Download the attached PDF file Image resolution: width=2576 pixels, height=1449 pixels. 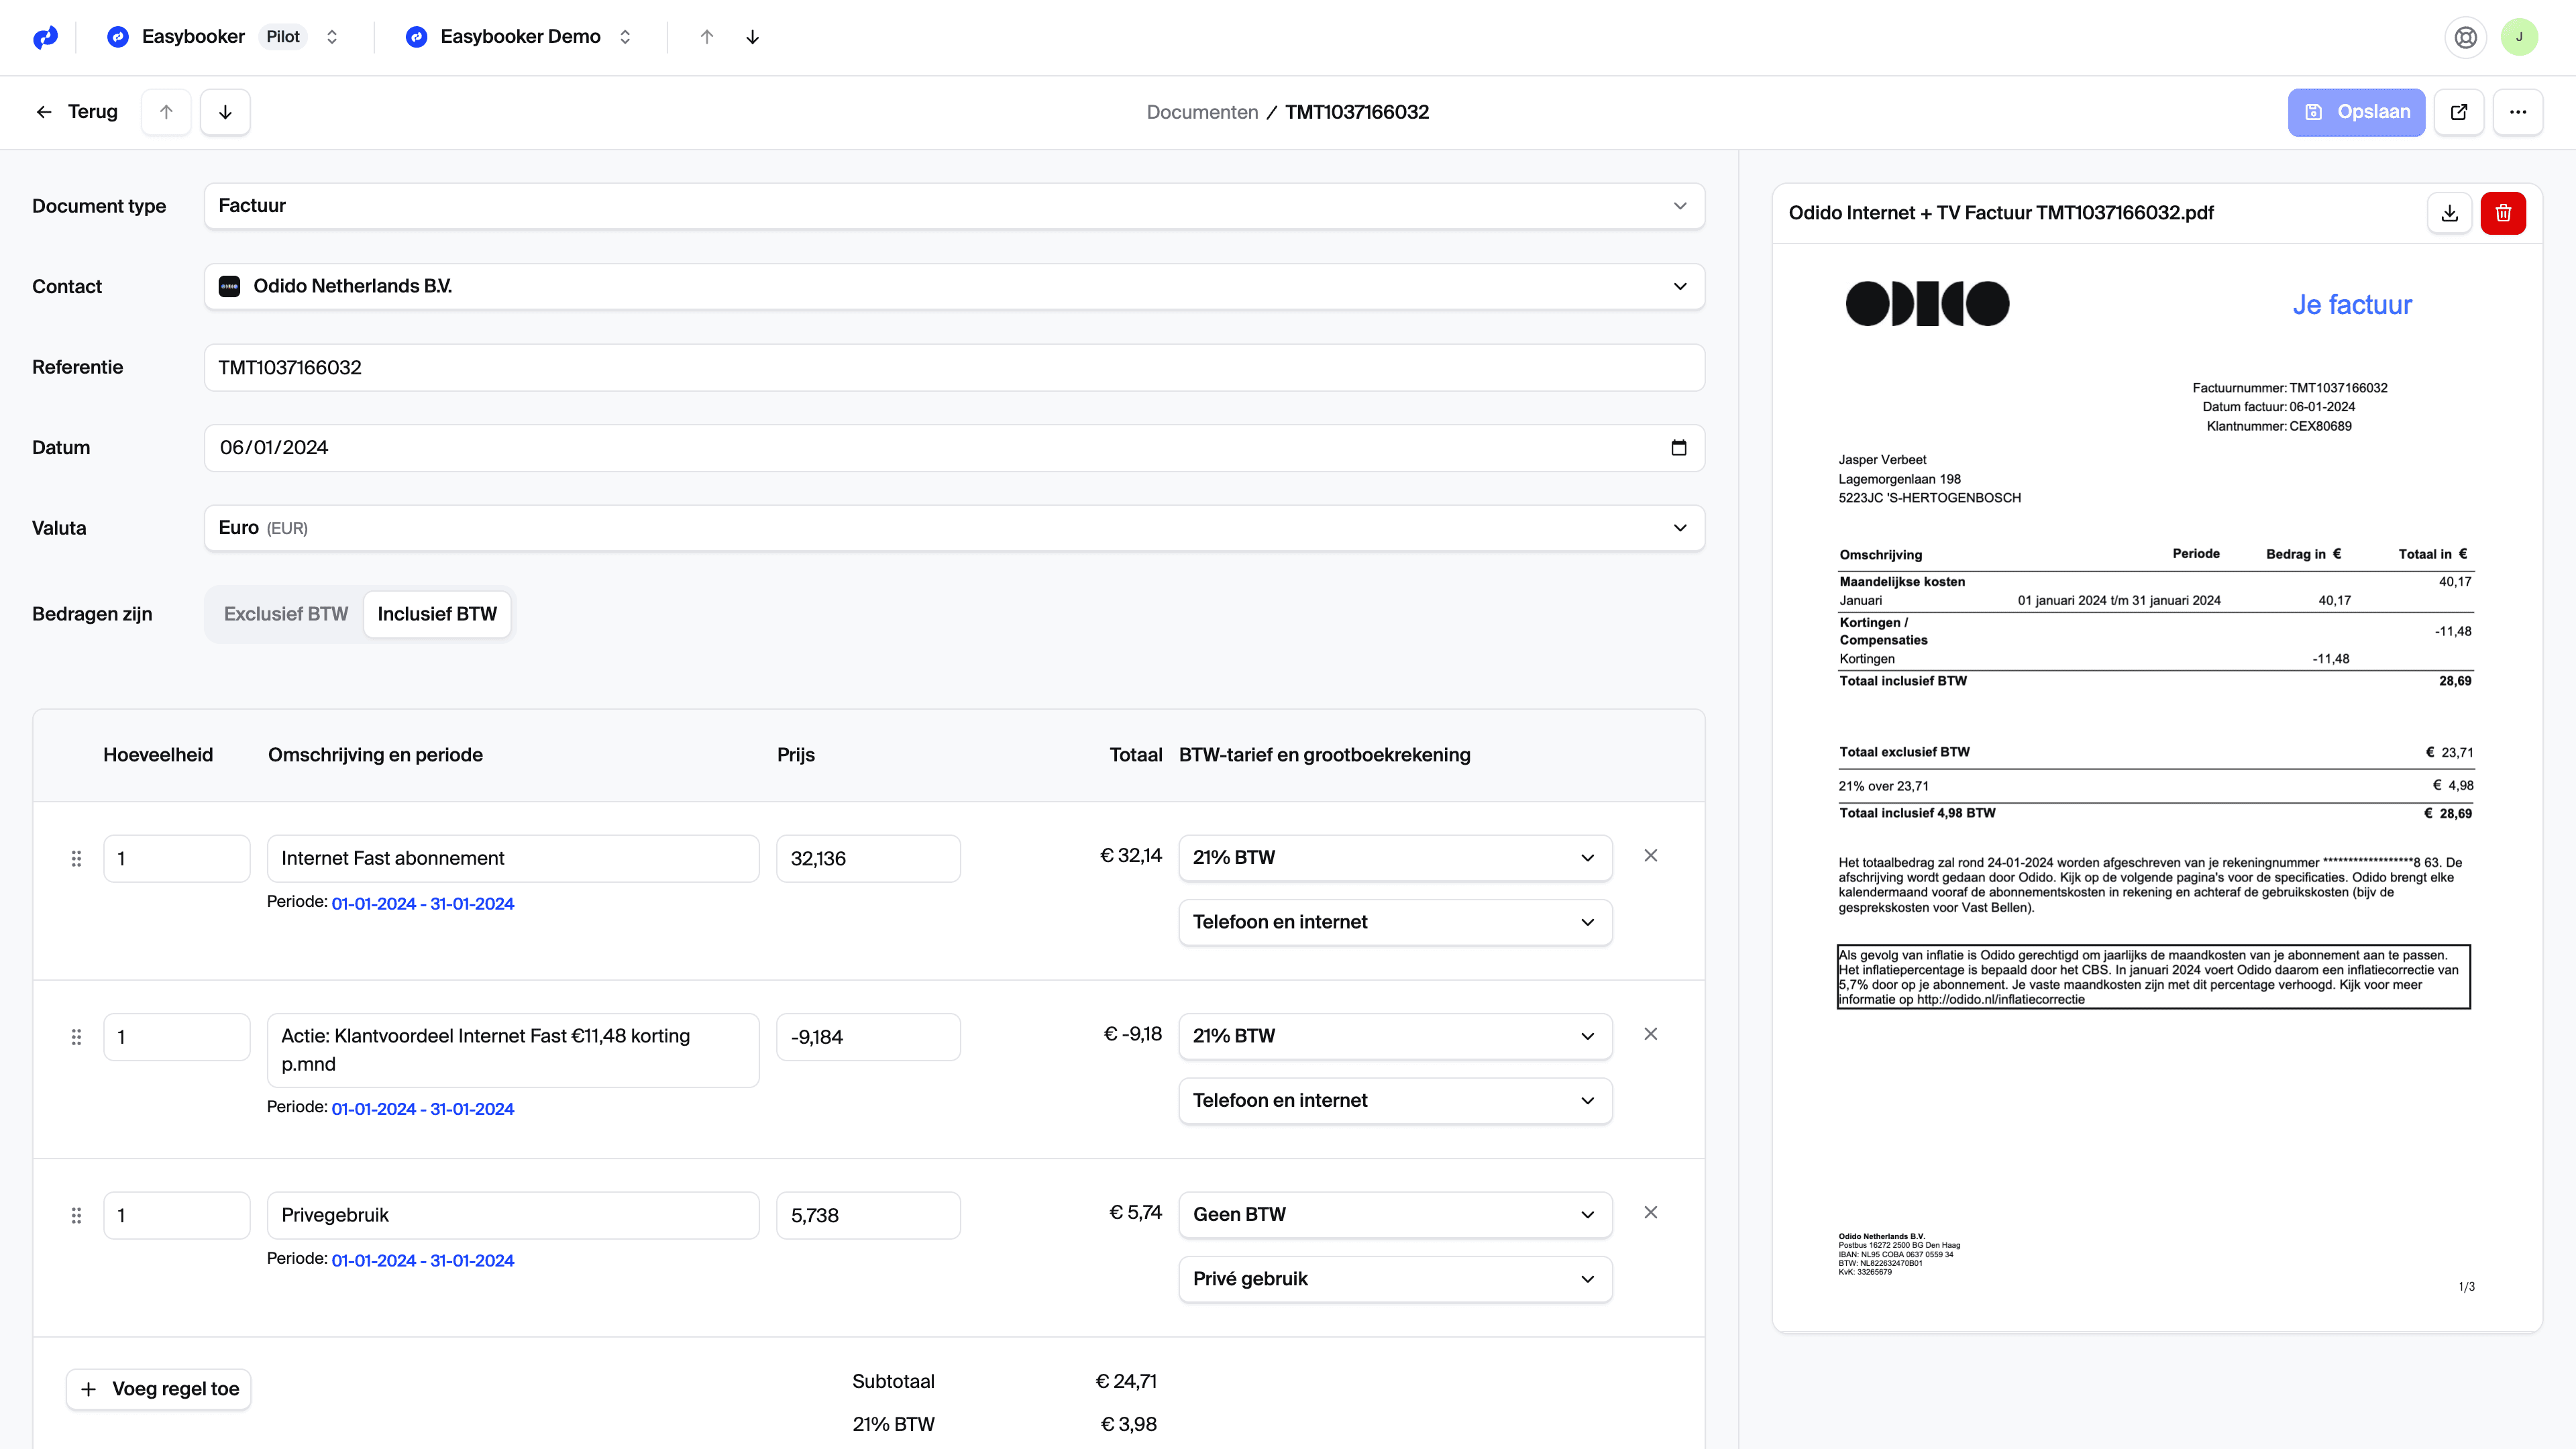[x=2449, y=213]
